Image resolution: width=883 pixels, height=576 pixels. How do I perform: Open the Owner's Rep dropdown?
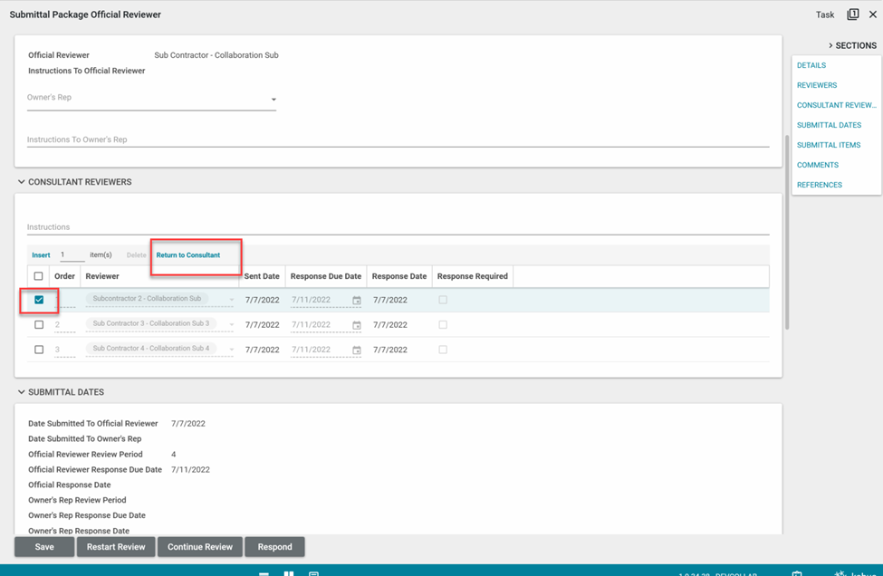pyautogui.click(x=273, y=100)
